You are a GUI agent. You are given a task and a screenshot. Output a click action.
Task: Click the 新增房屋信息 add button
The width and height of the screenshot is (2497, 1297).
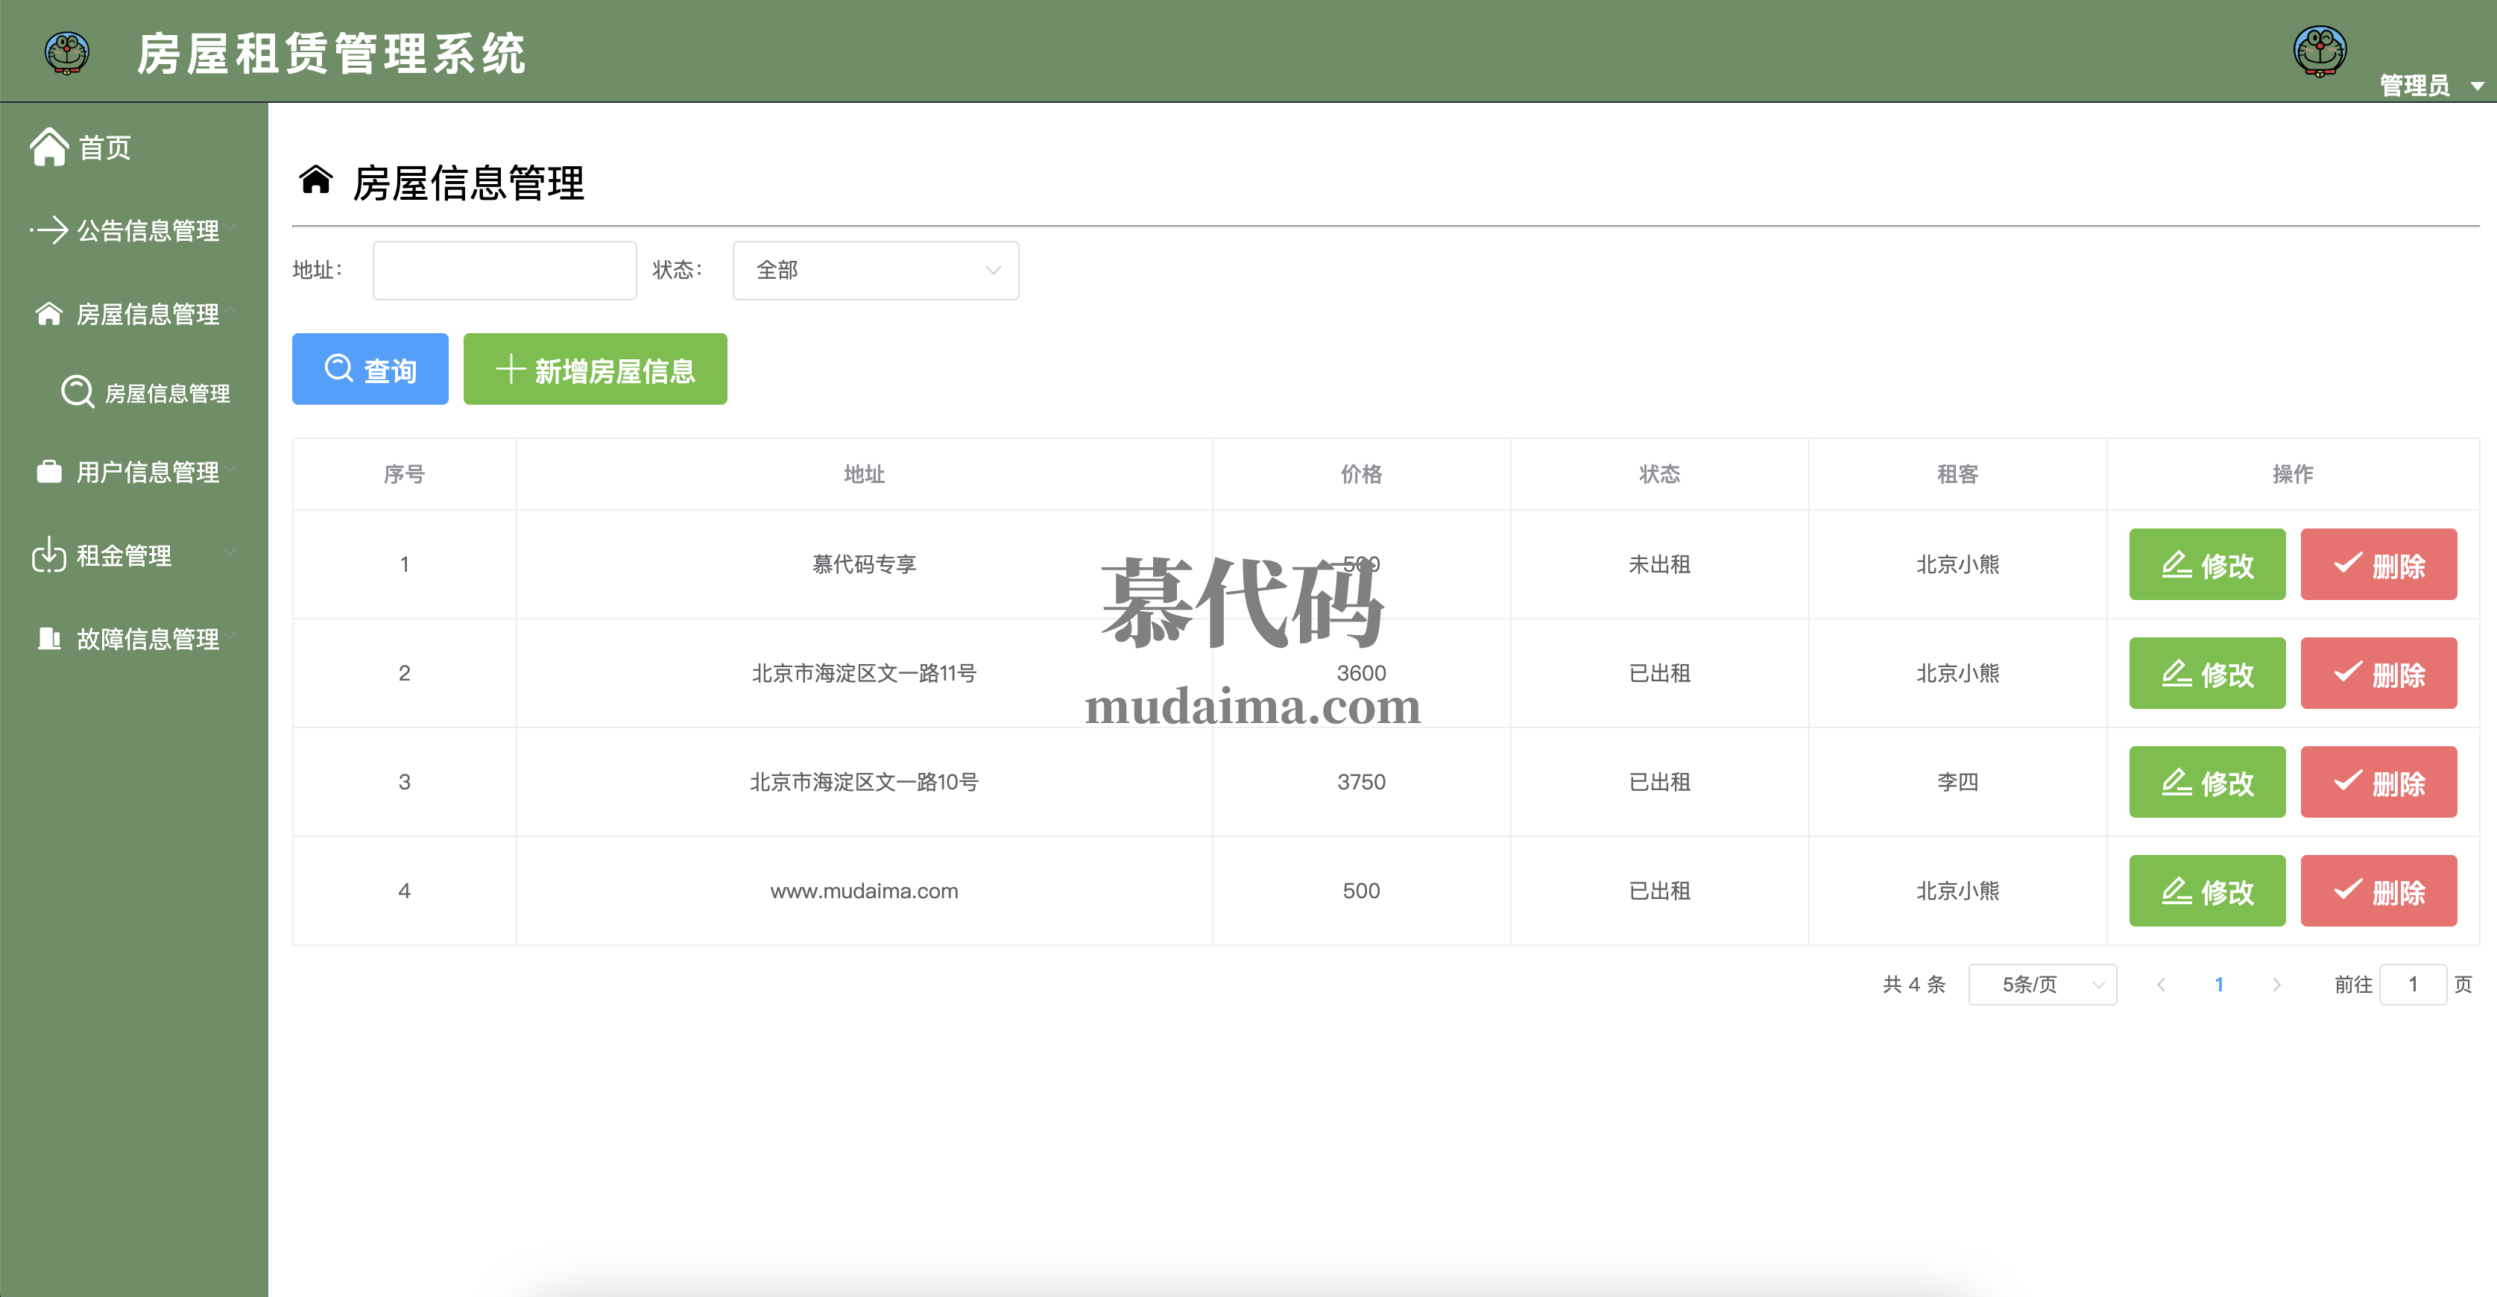[594, 369]
